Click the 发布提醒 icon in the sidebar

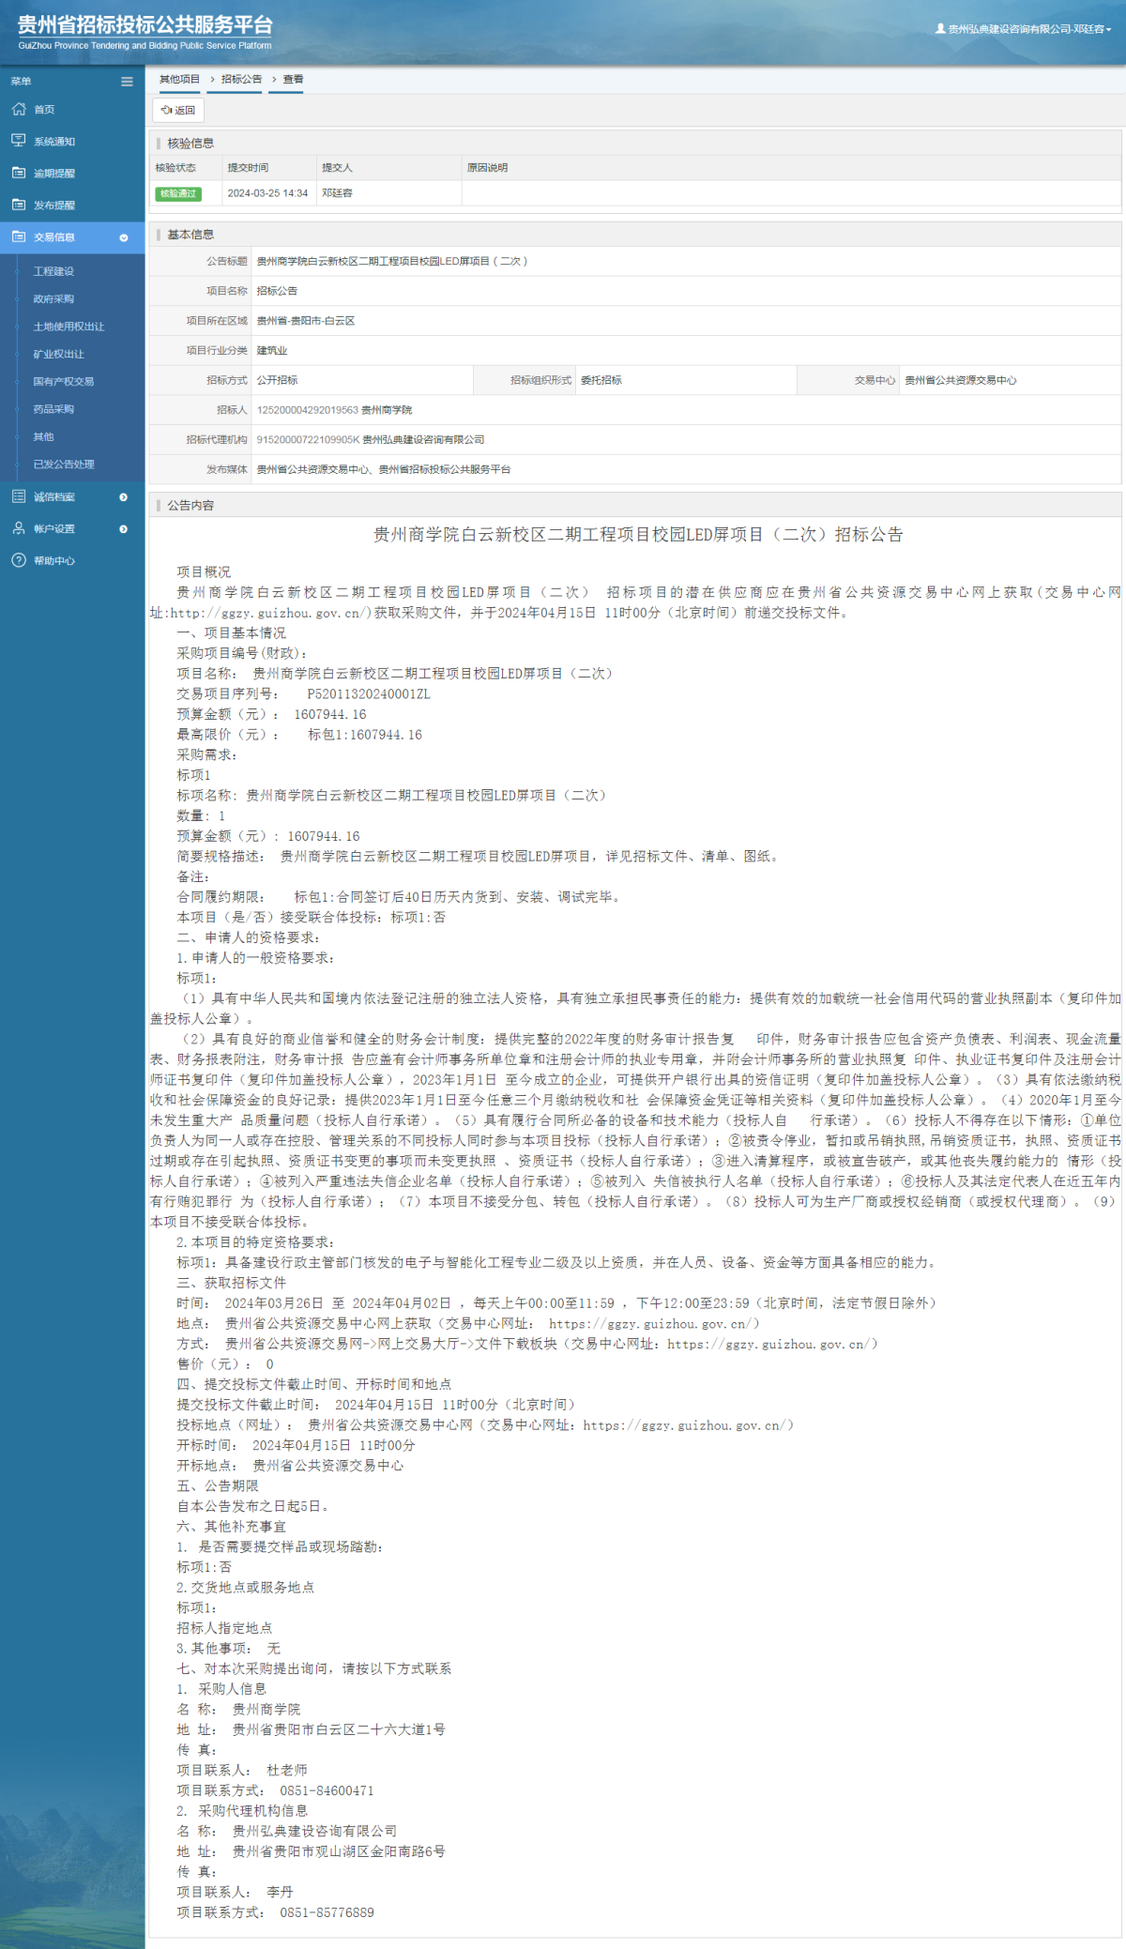coord(19,205)
